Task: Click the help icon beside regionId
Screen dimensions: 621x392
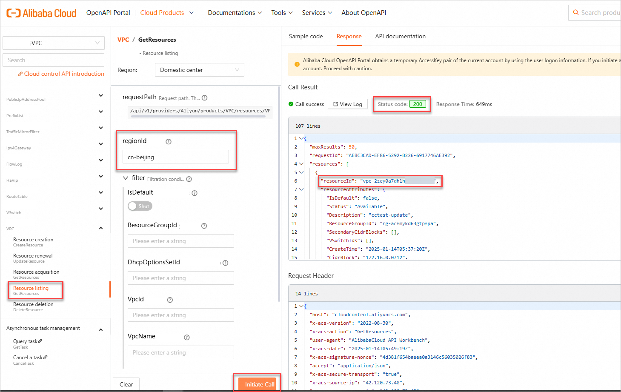Action: (169, 141)
